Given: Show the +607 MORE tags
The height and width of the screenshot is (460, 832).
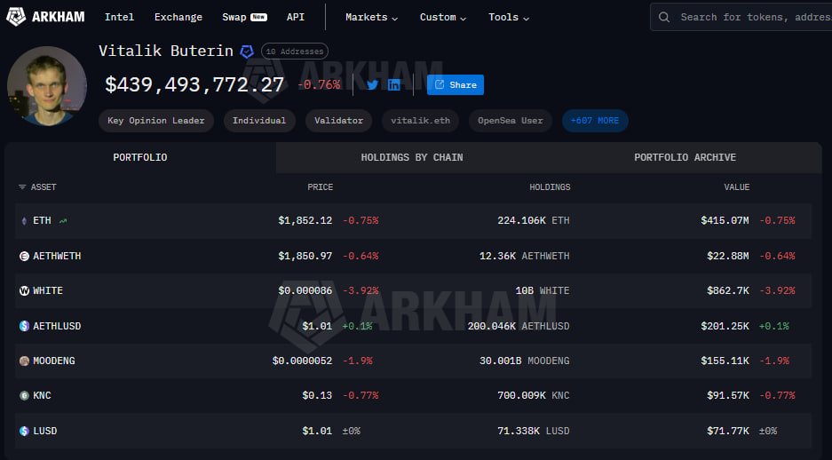Looking at the screenshot, I should (x=595, y=121).
